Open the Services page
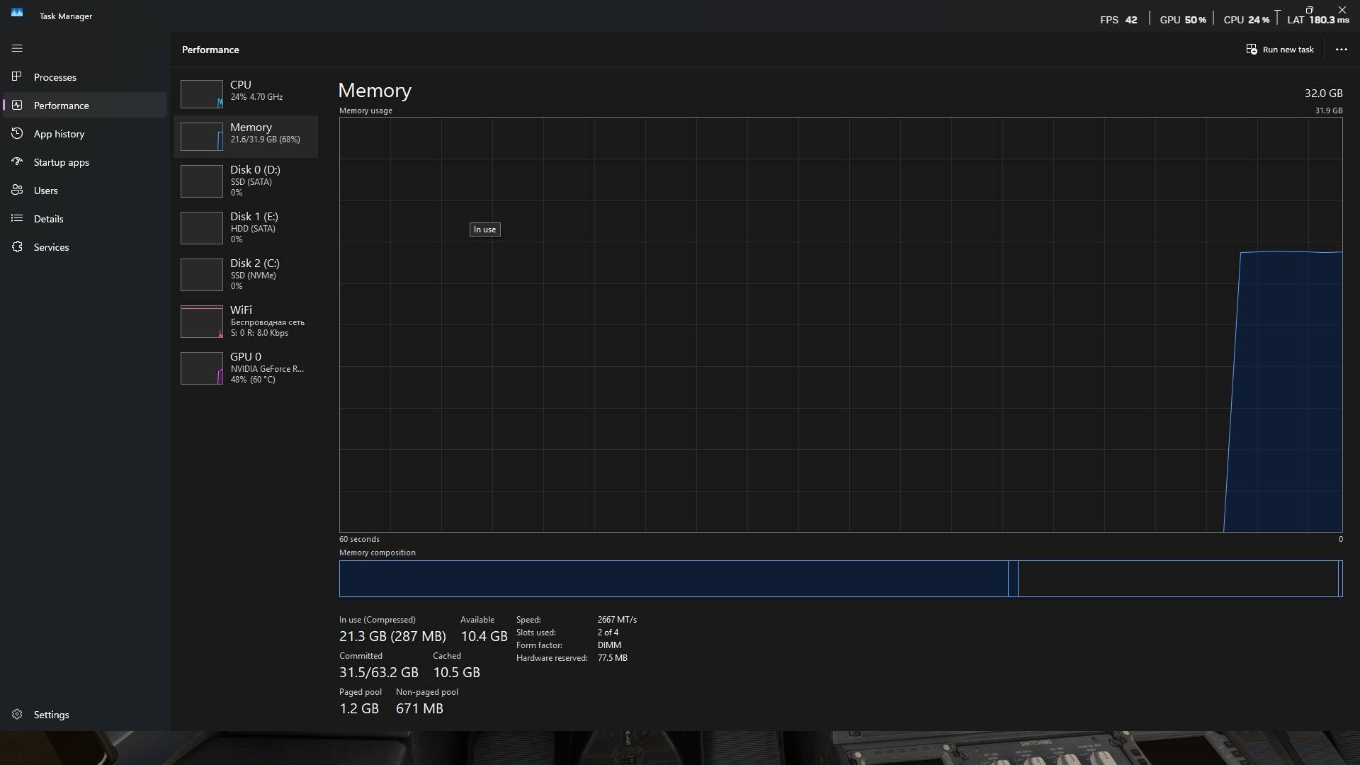 [x=85, y=246]
